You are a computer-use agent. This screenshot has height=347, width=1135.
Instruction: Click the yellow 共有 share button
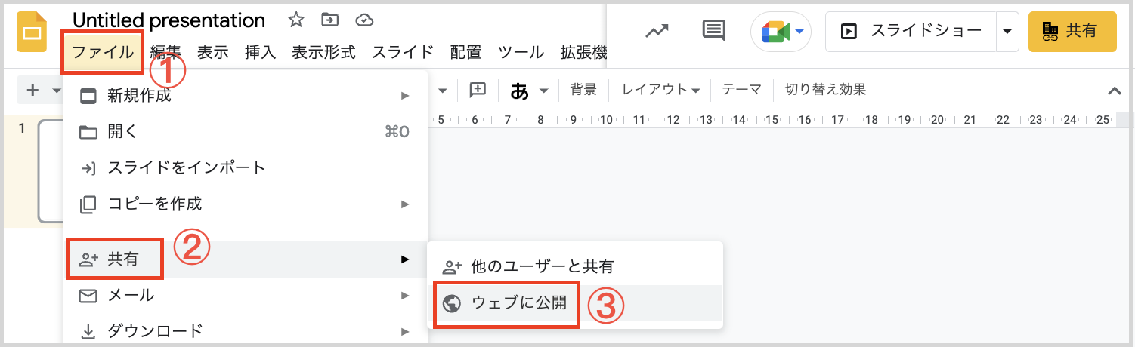point(1072,32)
